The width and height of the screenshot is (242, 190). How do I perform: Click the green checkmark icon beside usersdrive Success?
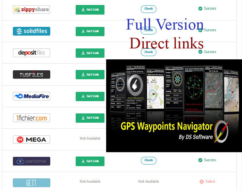click(x=200, y=160)
